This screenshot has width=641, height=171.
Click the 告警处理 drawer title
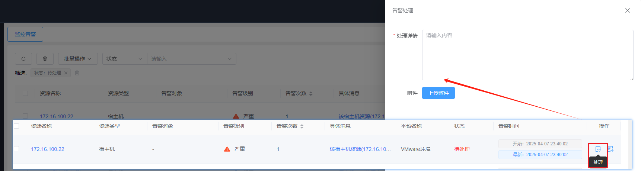(x=403, y=10)
